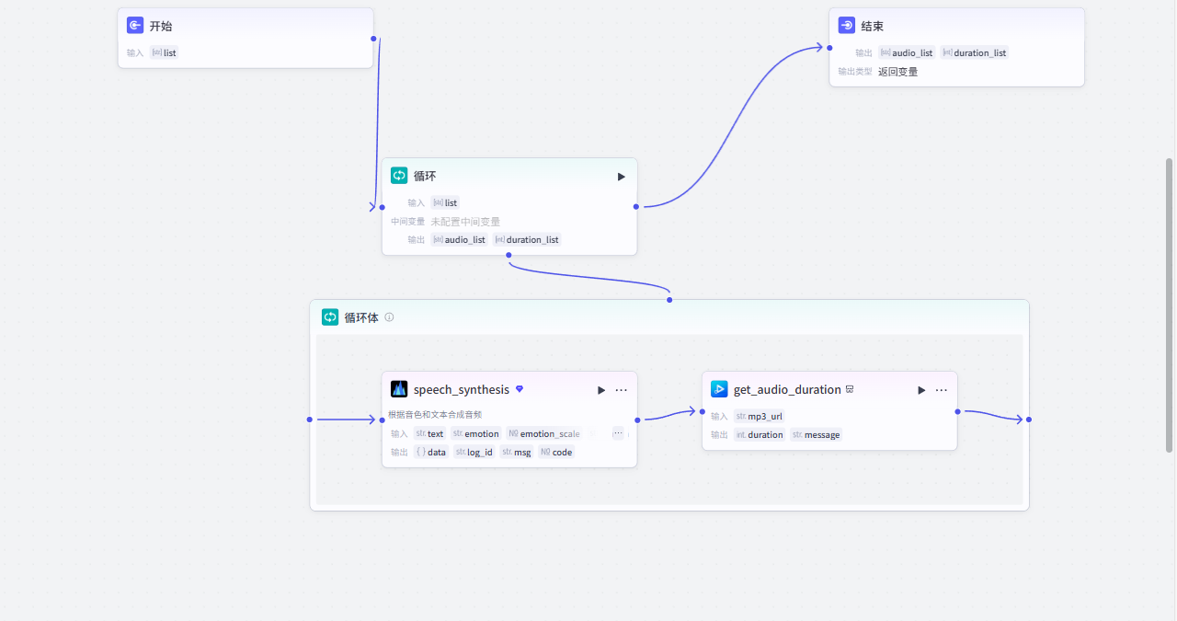Click the mp3_url input variable tag

click(759, 416)
